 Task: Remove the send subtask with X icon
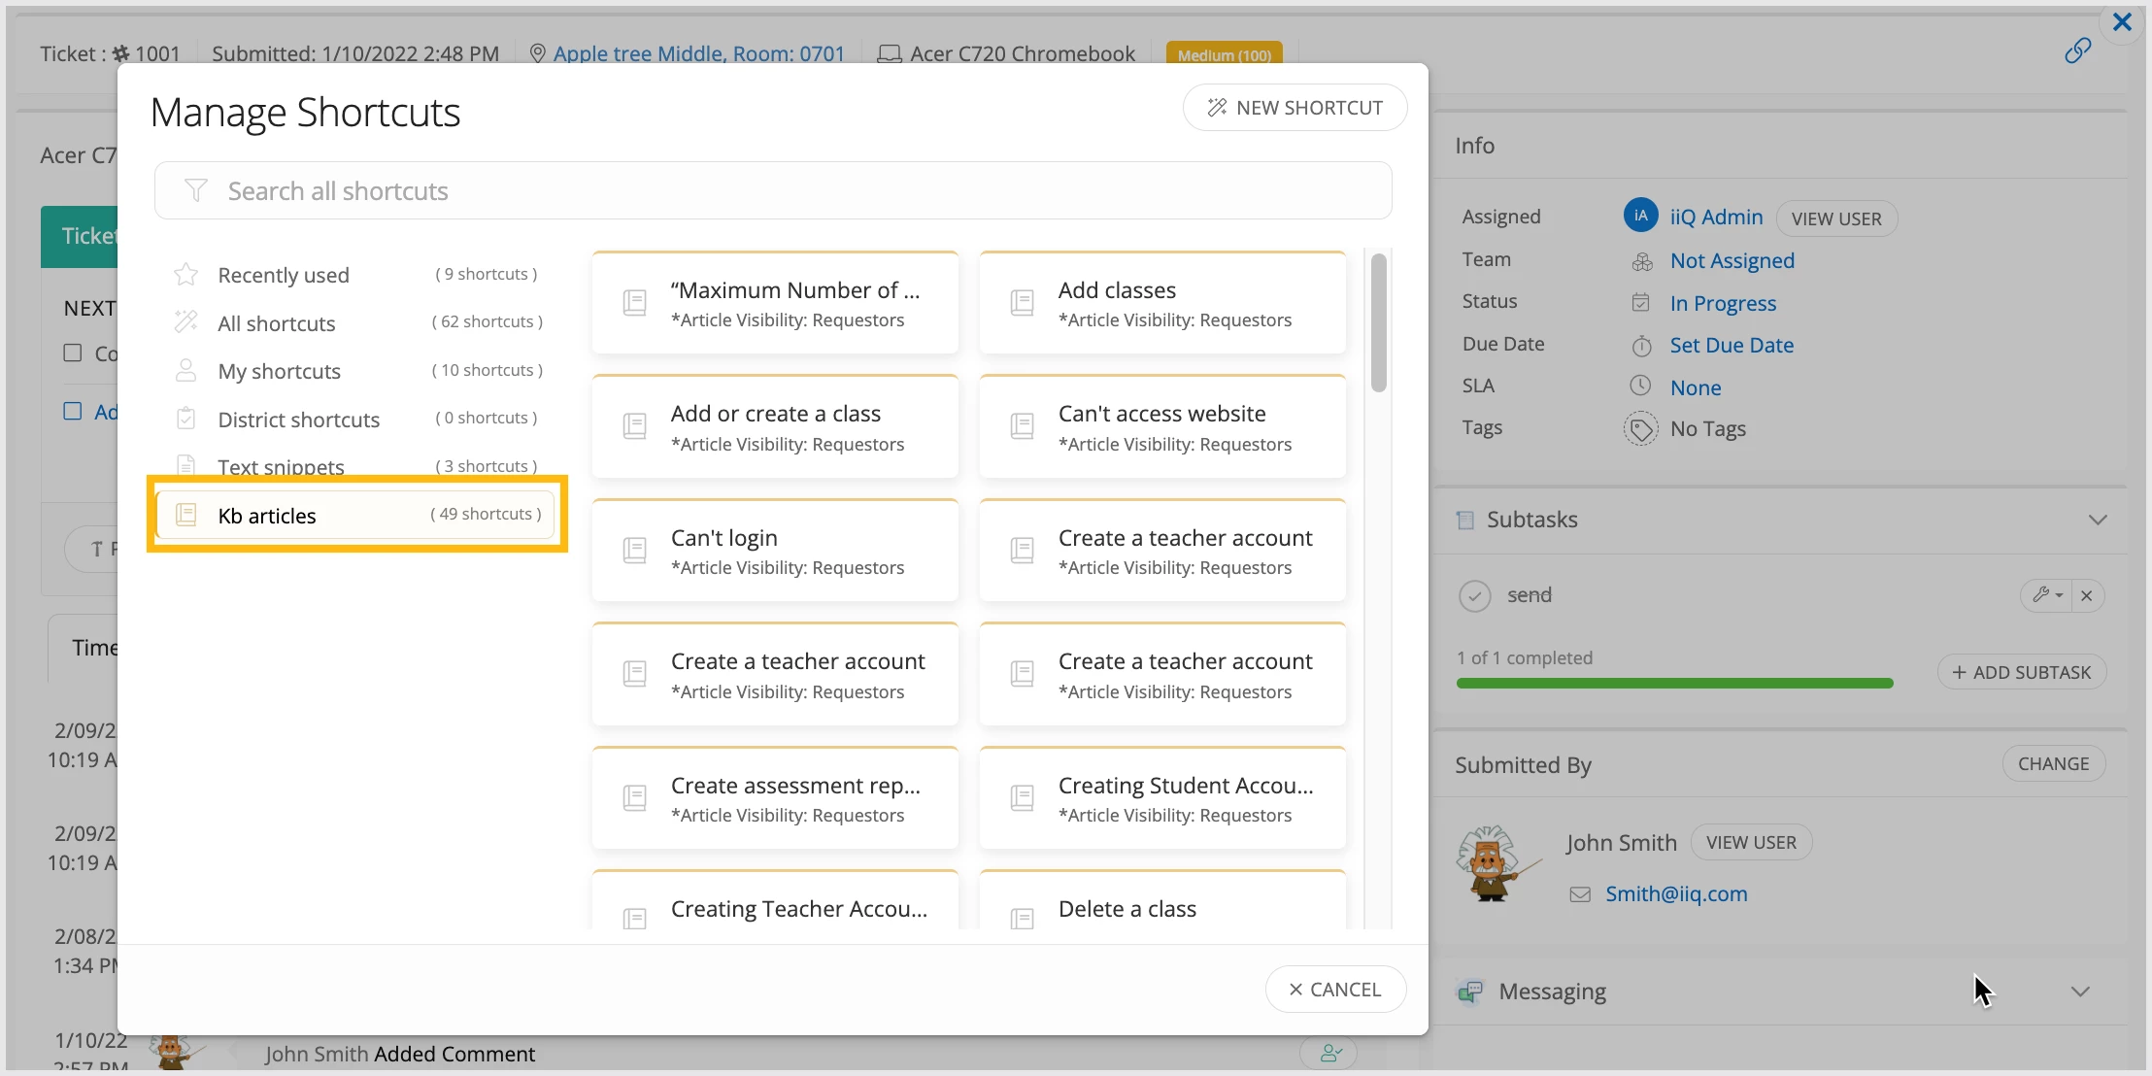2087,595
